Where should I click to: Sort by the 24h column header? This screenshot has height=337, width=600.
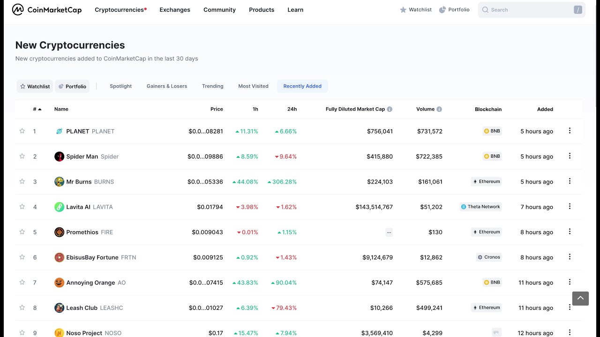click(x=292, y=109)
